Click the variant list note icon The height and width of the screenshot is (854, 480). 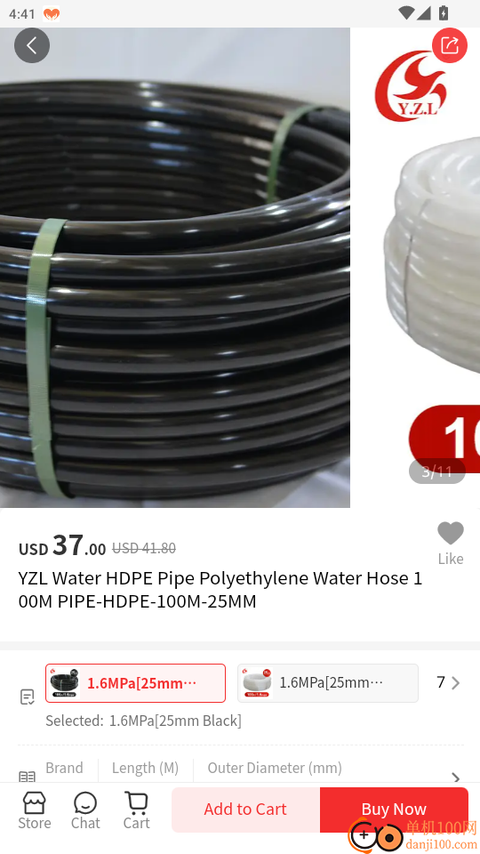click(28, 697)
